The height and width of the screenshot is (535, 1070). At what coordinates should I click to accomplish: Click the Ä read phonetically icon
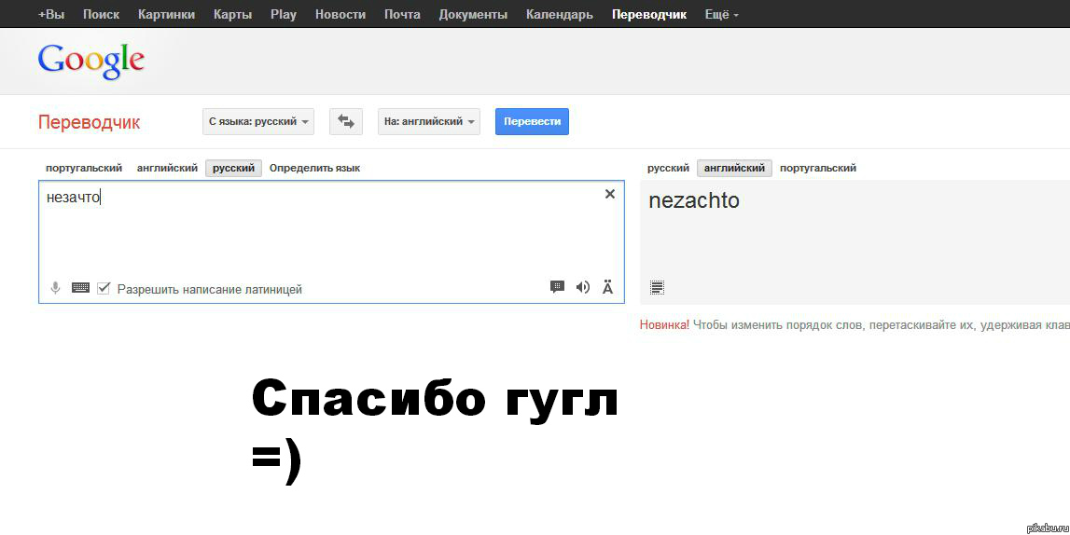click(607, 287)
